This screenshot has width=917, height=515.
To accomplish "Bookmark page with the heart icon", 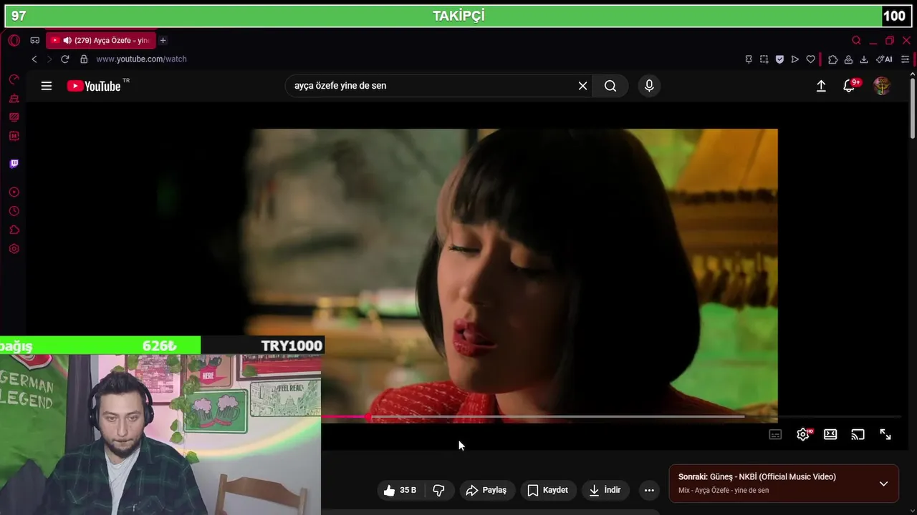I will pos(811,59).
